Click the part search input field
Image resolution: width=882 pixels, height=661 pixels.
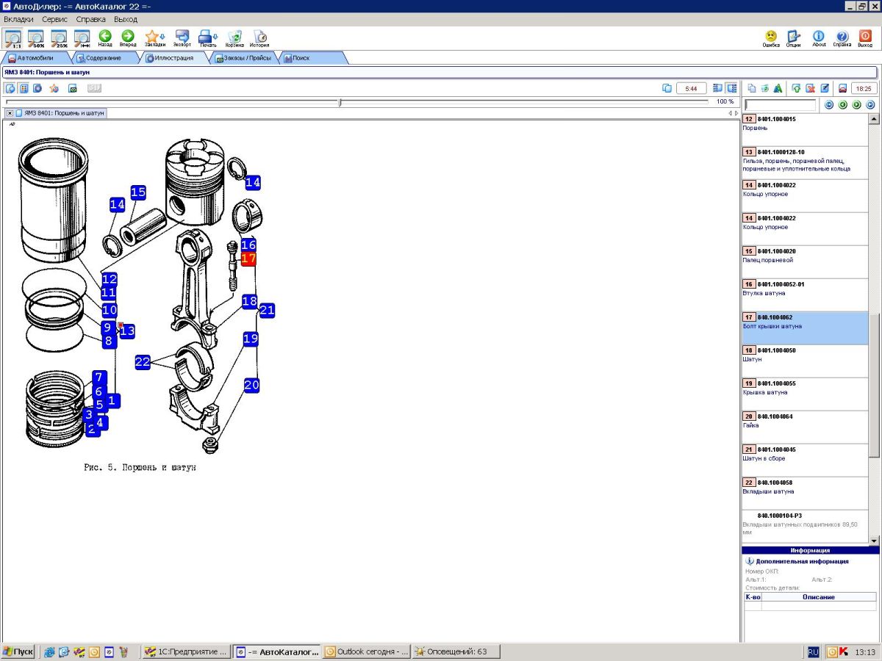click(x=780, y=105)
